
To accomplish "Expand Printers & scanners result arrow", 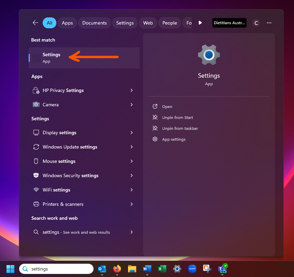I will click(131, 204).
